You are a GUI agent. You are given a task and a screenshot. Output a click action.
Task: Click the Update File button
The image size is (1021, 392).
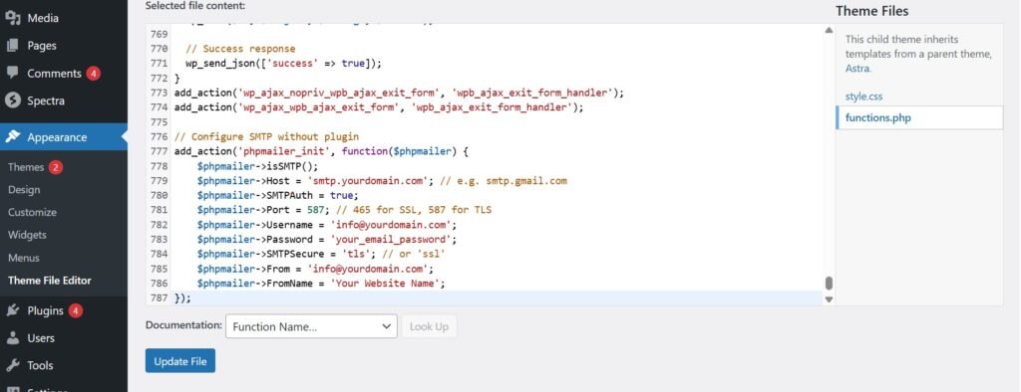180,361
